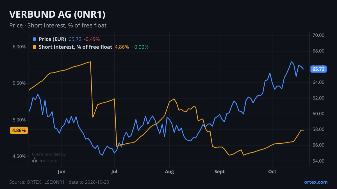Click the -0.49% price change value
The image size is (337, 189).
tap(92, 39)
